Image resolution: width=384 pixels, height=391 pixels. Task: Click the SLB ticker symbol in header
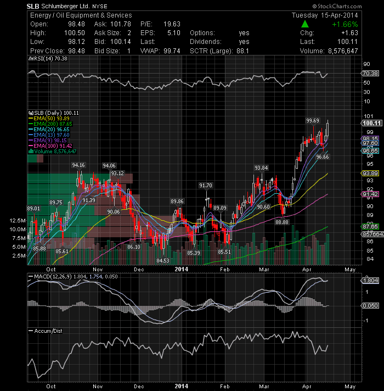[33, 6]
